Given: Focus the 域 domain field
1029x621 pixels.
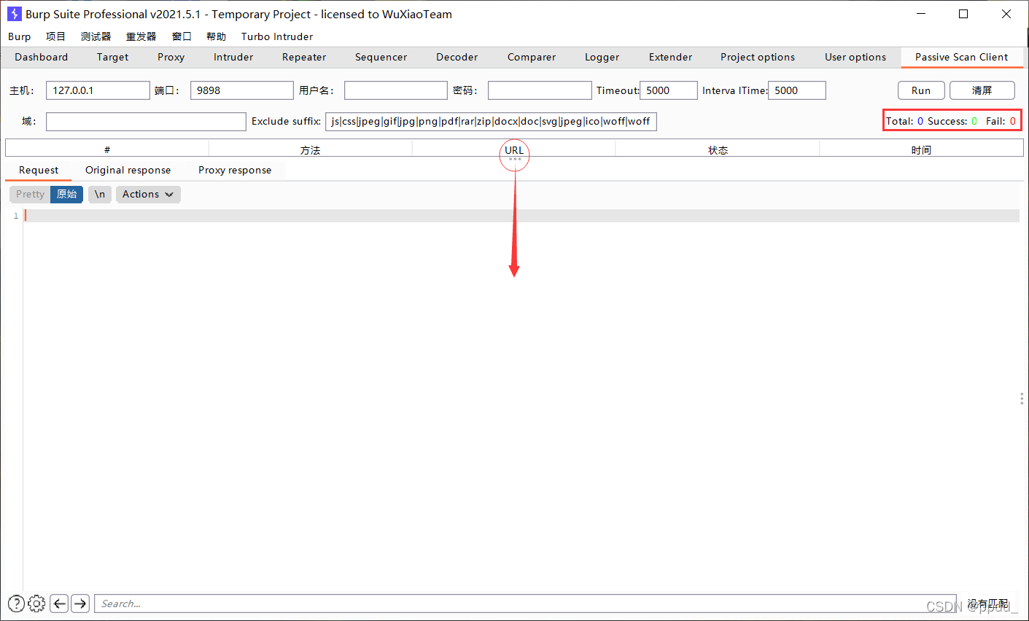Looking at the screenshot, I should point(146,121).
